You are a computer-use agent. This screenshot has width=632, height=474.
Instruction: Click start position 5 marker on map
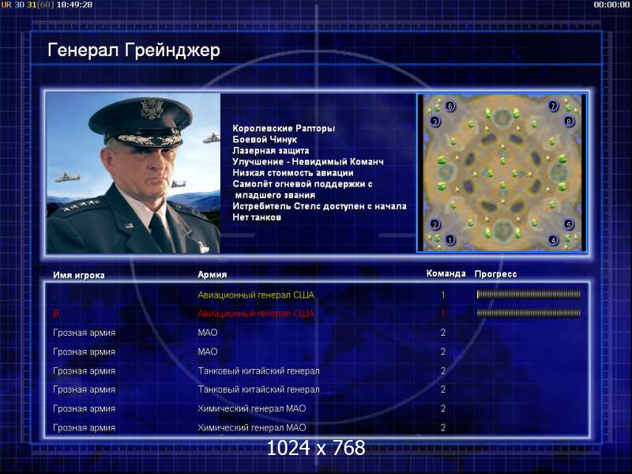tap(568, 224)
